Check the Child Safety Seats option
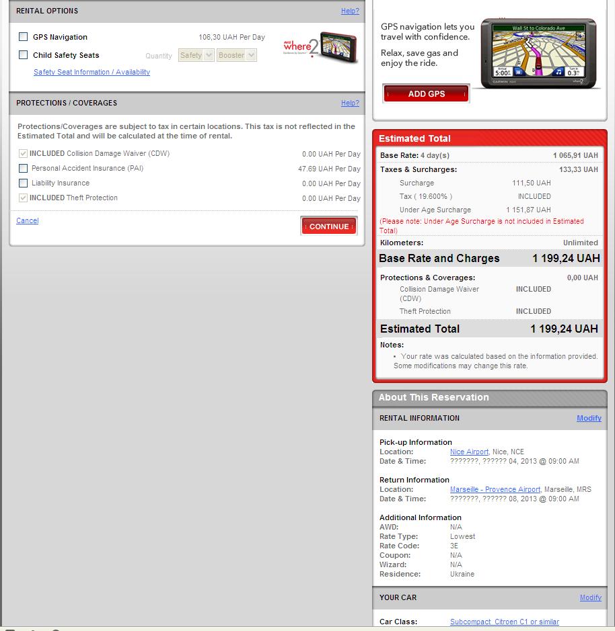 [24, 55]
